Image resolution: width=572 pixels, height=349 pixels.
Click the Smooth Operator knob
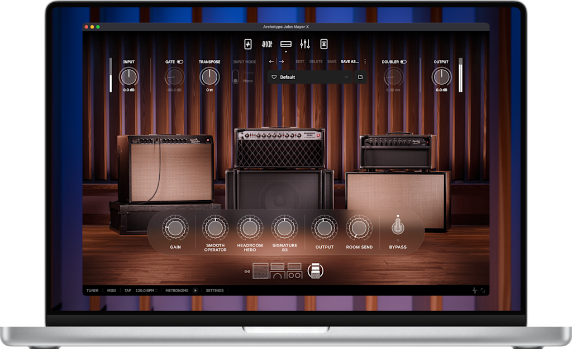tap(215, 228)
